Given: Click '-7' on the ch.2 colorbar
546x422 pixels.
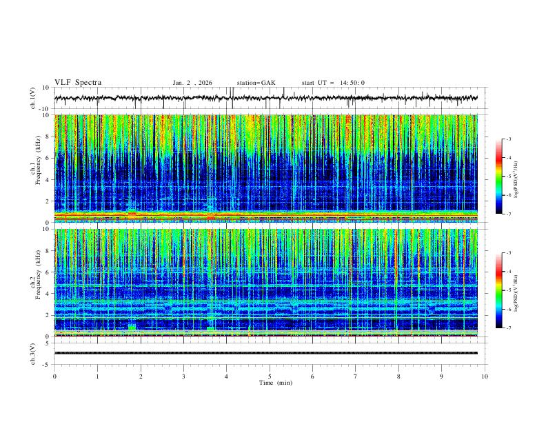Looking at the screenshot, I should (x=509, y=328).
